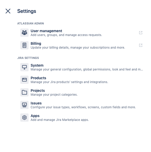
Task: Click the Billing invoice icon
Action: pos(24,45)
